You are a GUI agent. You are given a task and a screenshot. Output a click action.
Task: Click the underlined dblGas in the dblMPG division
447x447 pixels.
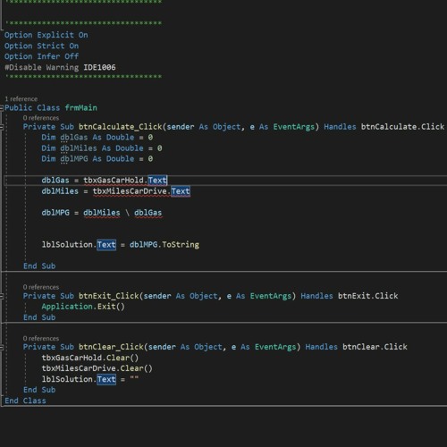click(x=148, y=213)
